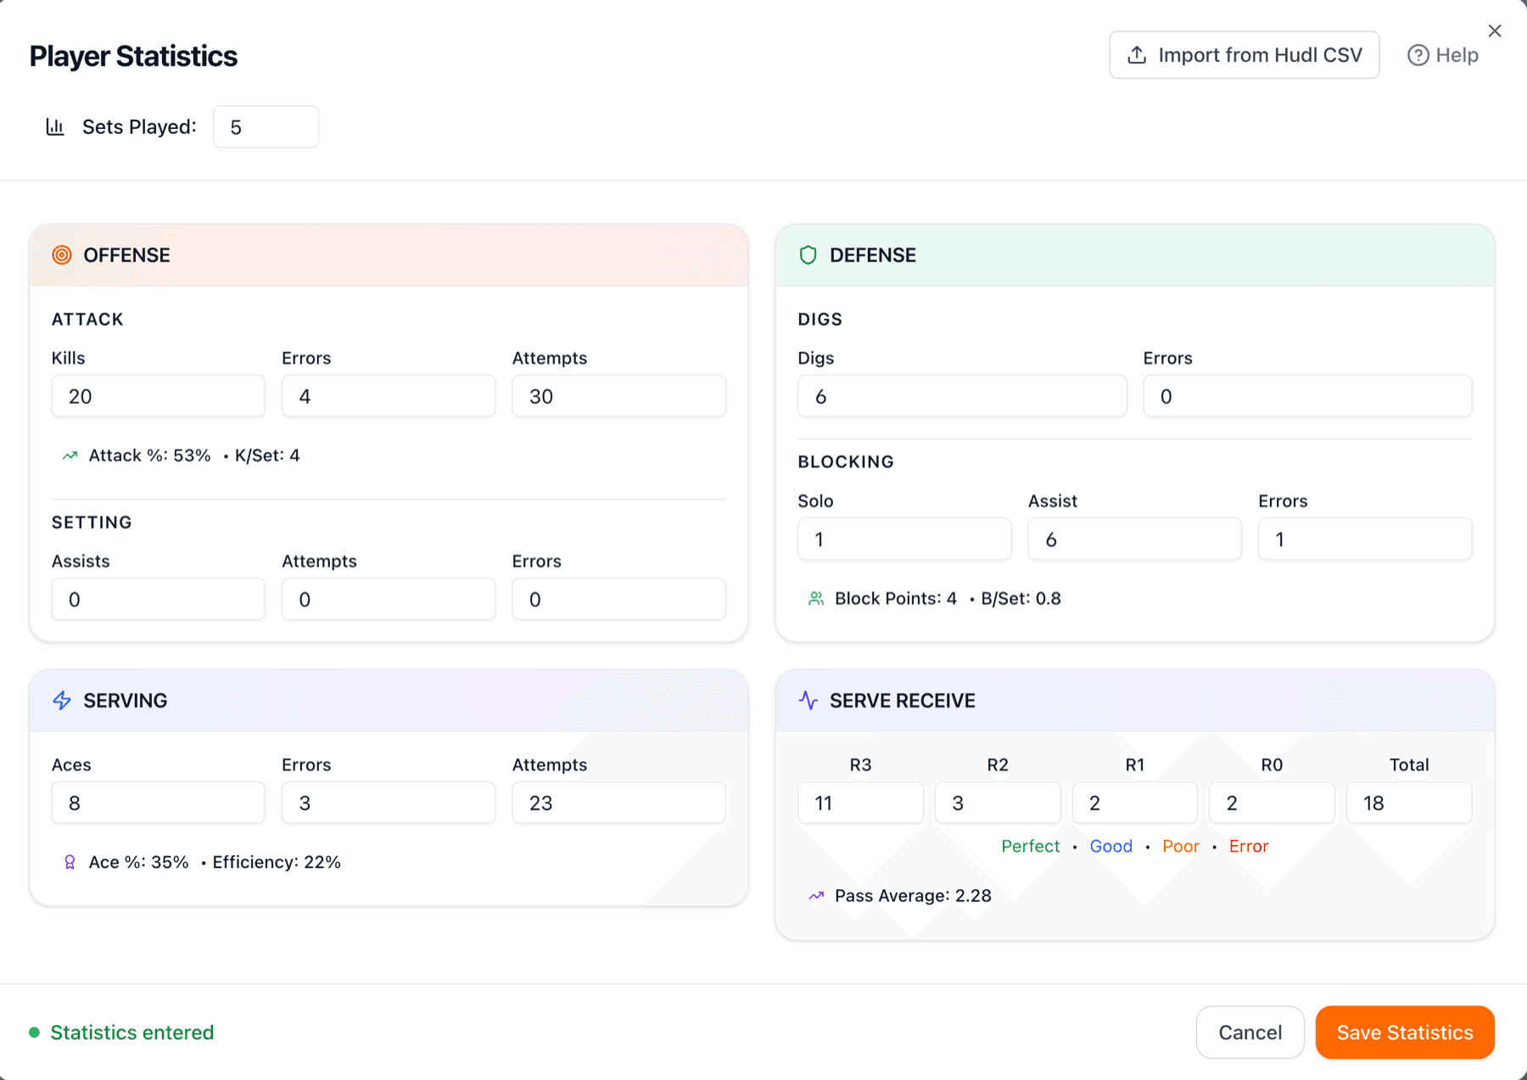The height and width of the screenshot is (1080, 1527).
Task: Click the Serve Receive pulse icon
Action: 808,701
